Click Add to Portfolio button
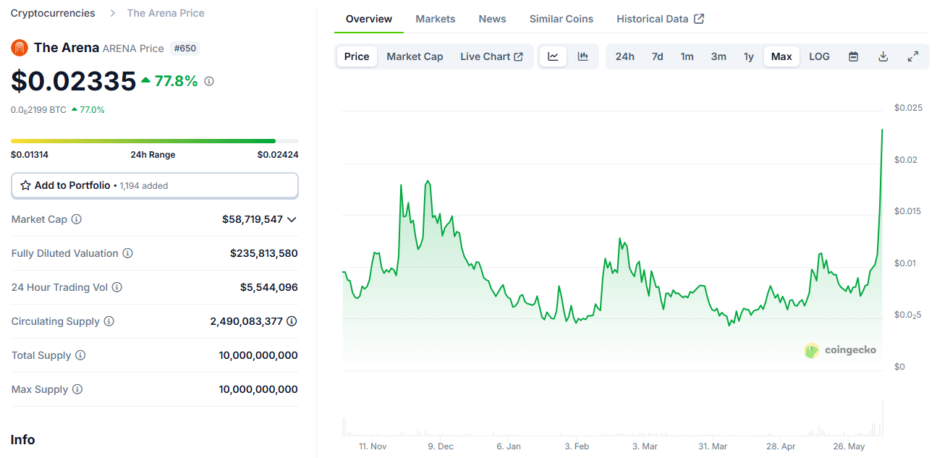The width and height of the screenshot is (937, 458). tap(154, 185)
